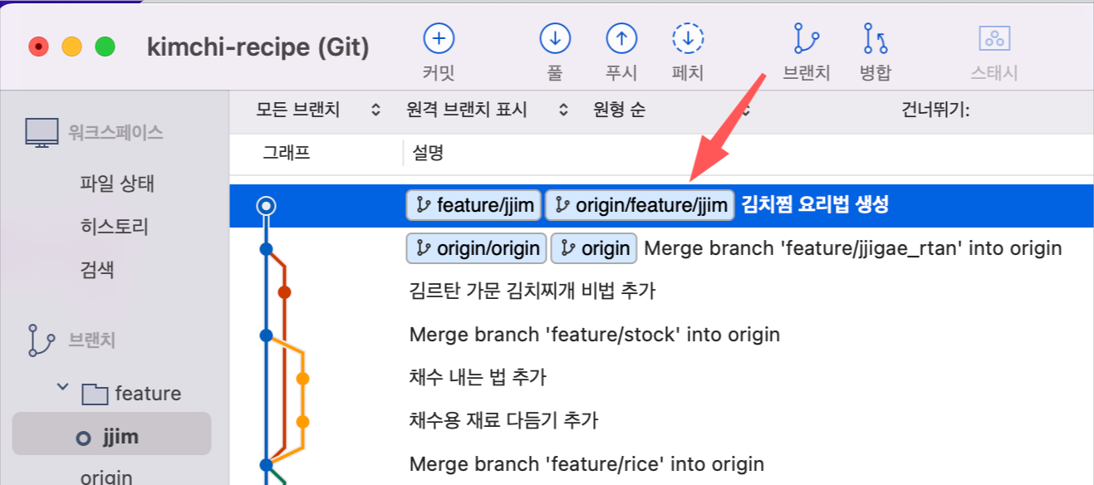The image size is (1094, 485).
Task: Click the orange graph node for 김르탄 commit
Action: pos(284,291)
